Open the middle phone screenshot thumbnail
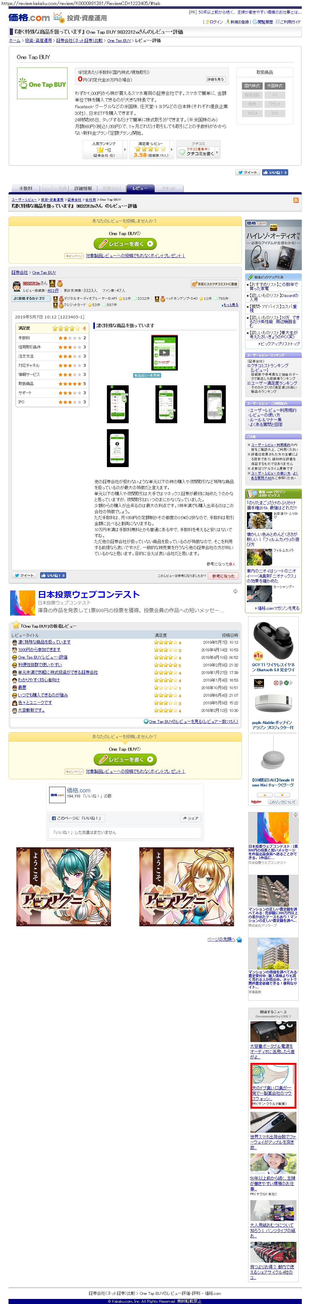Viewport: 310px width, 1304px height. [x=167, y=404]
